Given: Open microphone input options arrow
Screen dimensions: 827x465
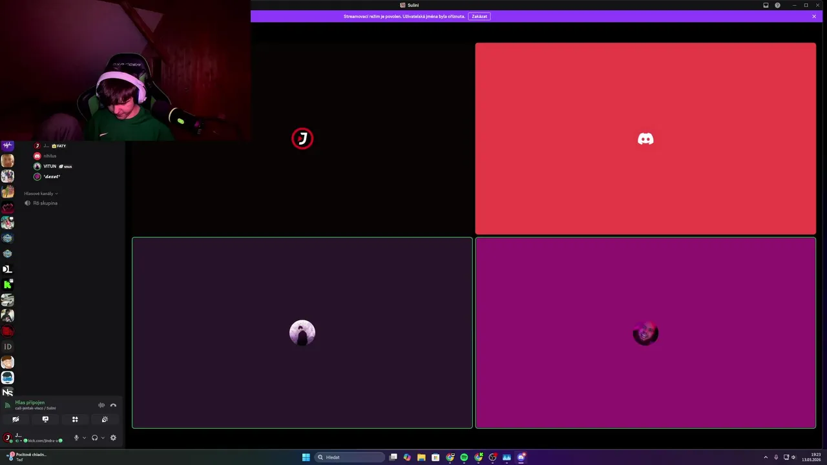Looking at the screenshot, I should pyautogui.click(x=84, y=438).
